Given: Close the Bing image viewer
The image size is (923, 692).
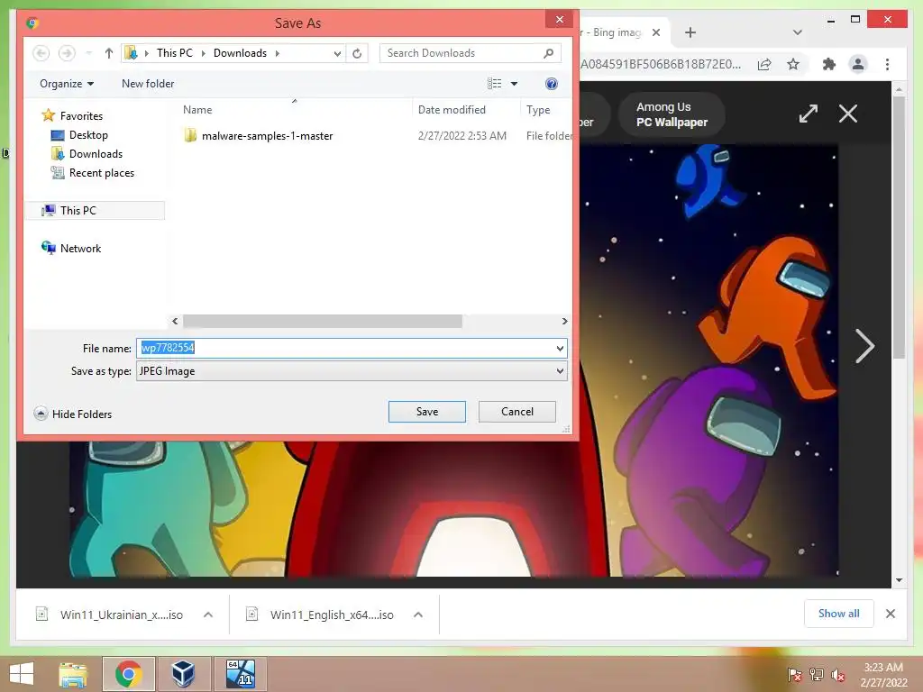Looking at the screenshot, I should pos(847,114).
